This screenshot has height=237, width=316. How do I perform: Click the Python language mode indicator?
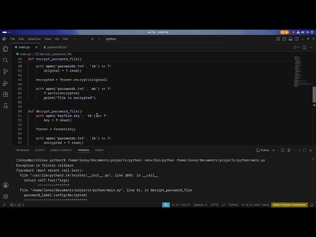(x=234, y=205)
